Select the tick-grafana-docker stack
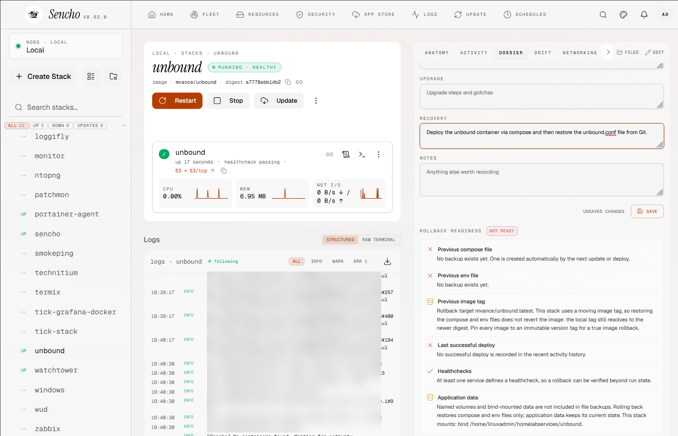678x436 pixels. coord(75,312)
